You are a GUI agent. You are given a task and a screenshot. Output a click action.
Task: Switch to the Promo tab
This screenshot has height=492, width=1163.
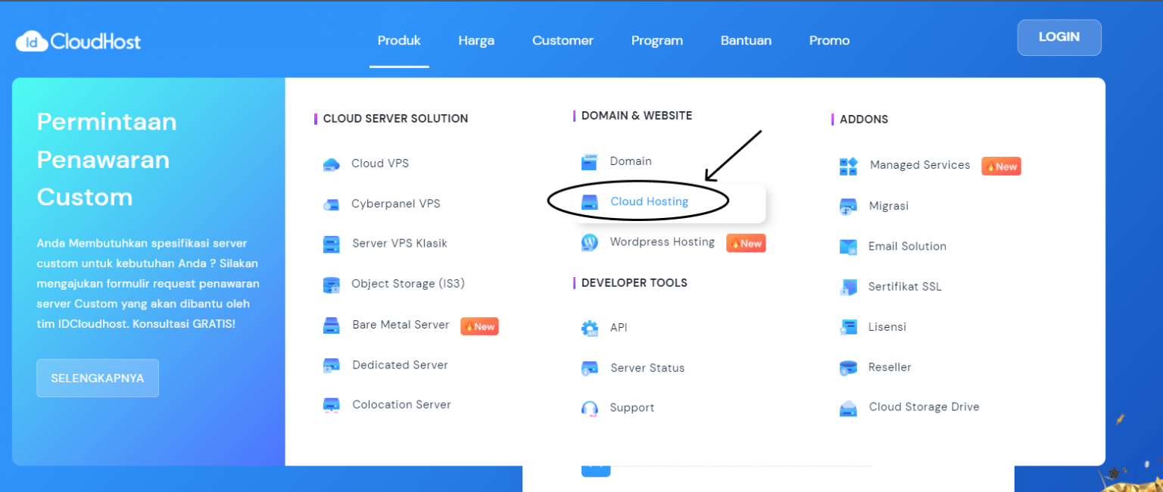point(829,40)
